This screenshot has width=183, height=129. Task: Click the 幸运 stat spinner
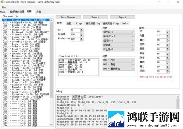168,54
